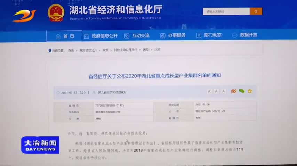
Task: Click the 通知 breadcrumb link
Action: click(146, 50)
